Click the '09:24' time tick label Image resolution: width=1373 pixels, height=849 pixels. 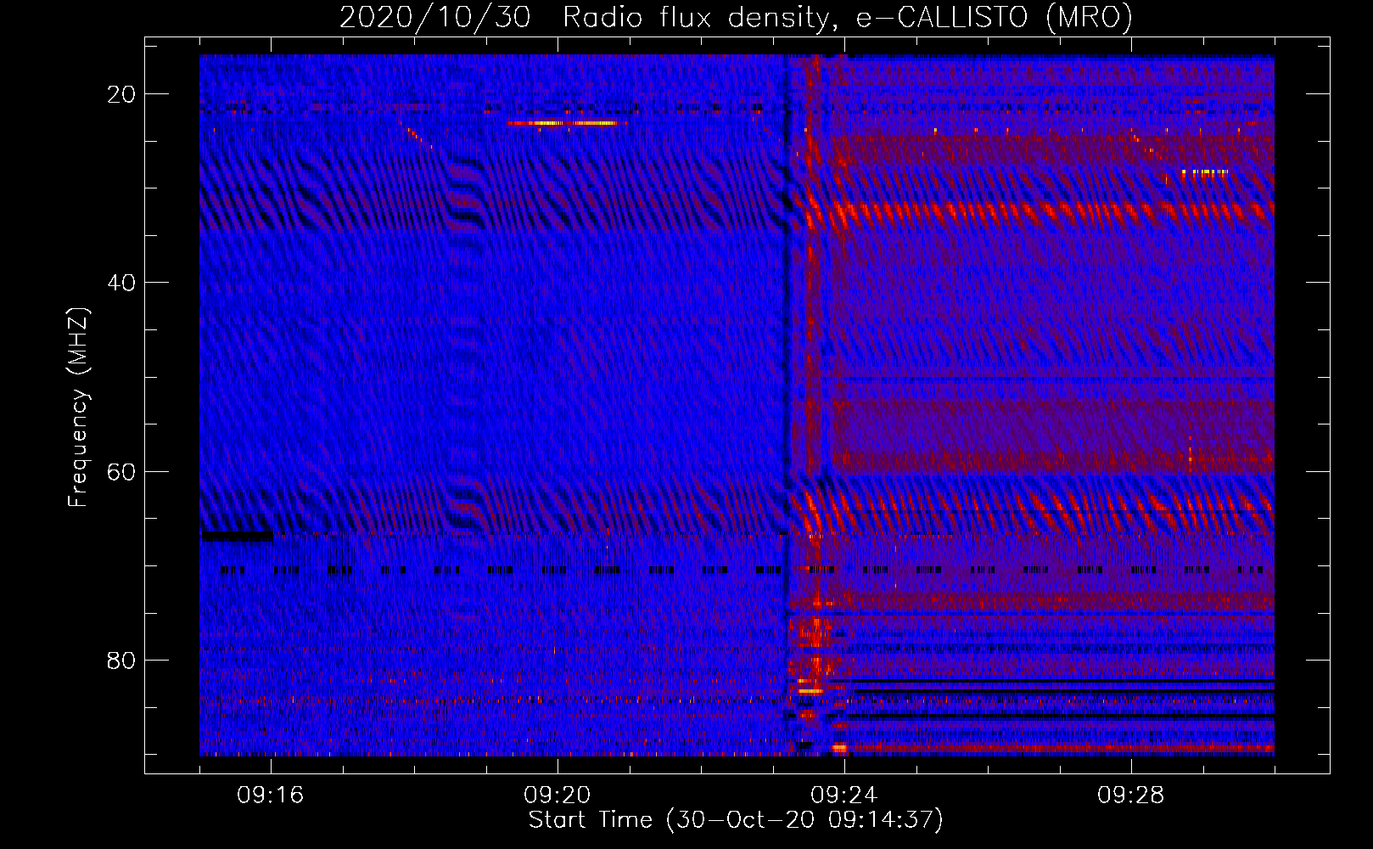pyautogui.click(x=844, y=796)
